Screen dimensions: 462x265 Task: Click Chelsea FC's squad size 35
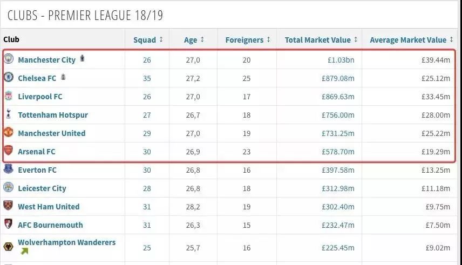tap(147, 78)
